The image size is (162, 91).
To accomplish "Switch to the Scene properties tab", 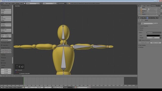I will [x=146, y=18].
